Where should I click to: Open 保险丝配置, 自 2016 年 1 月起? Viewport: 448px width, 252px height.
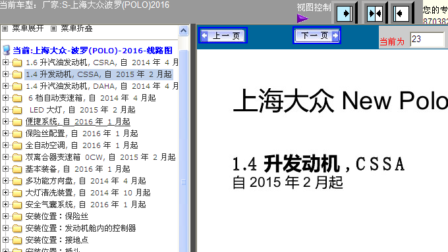82,134
